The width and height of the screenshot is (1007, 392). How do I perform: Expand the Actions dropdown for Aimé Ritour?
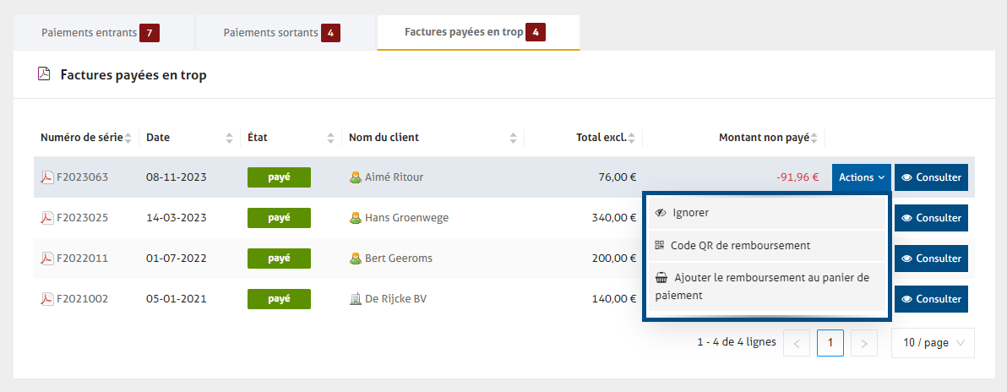861,177
